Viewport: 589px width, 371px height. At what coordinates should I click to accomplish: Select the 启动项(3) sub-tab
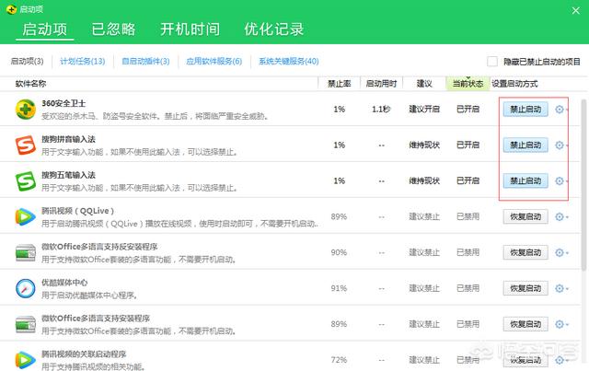click(x=27, y=62)
